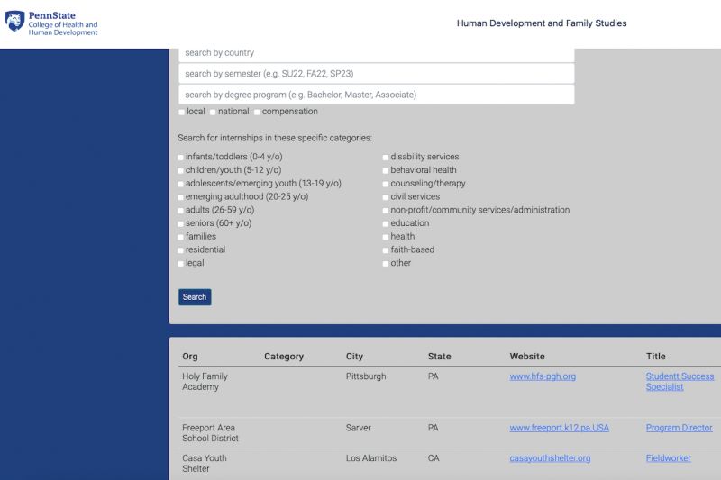The width and height of the screenshot is (721, 480).
Task: Click Casa Youth Shelter org cell
Action: click(x=205, y=464)
